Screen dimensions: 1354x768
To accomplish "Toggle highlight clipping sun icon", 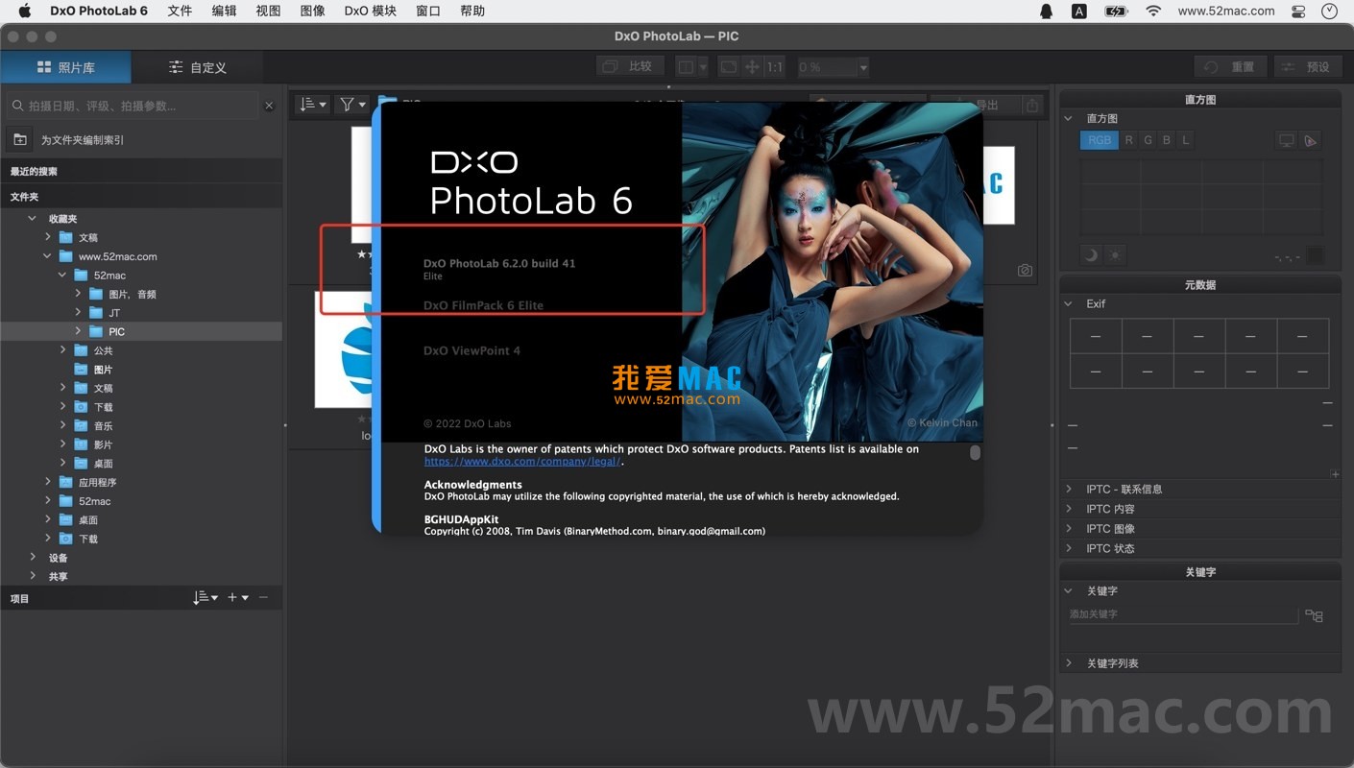I will (1115, 255).
